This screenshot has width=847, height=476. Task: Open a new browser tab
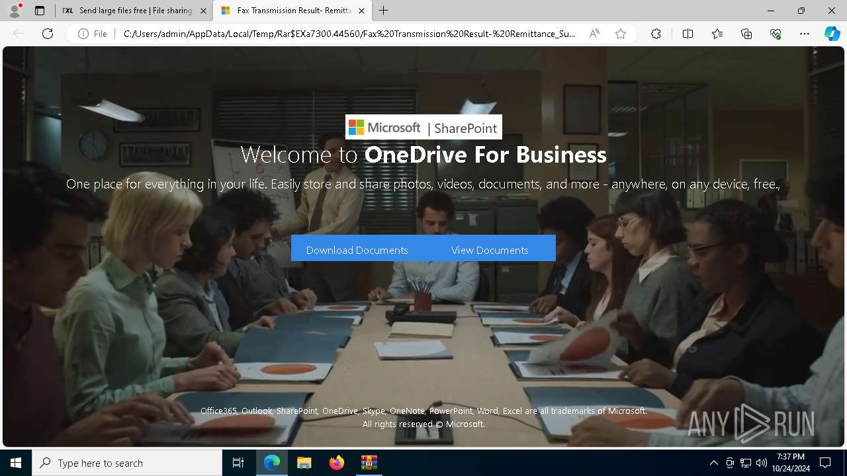(383, 11)
